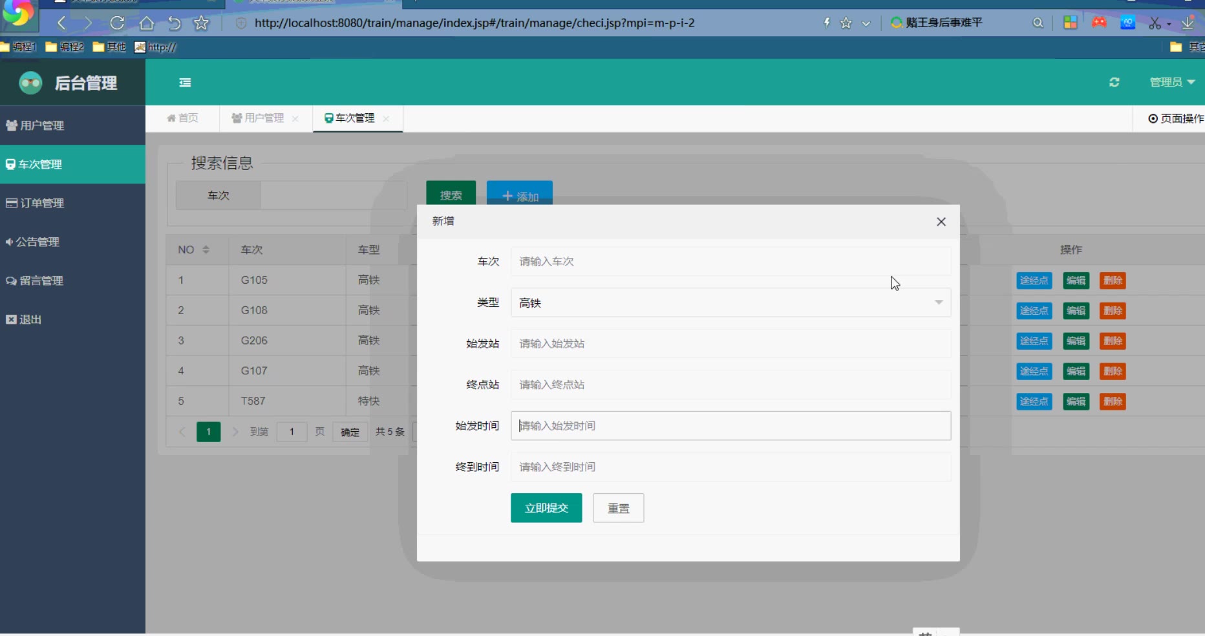Viewport: 1205px width, 636px height.
Task: Click the 车次 search input in 搜索信息
Action: click(334, 195)
